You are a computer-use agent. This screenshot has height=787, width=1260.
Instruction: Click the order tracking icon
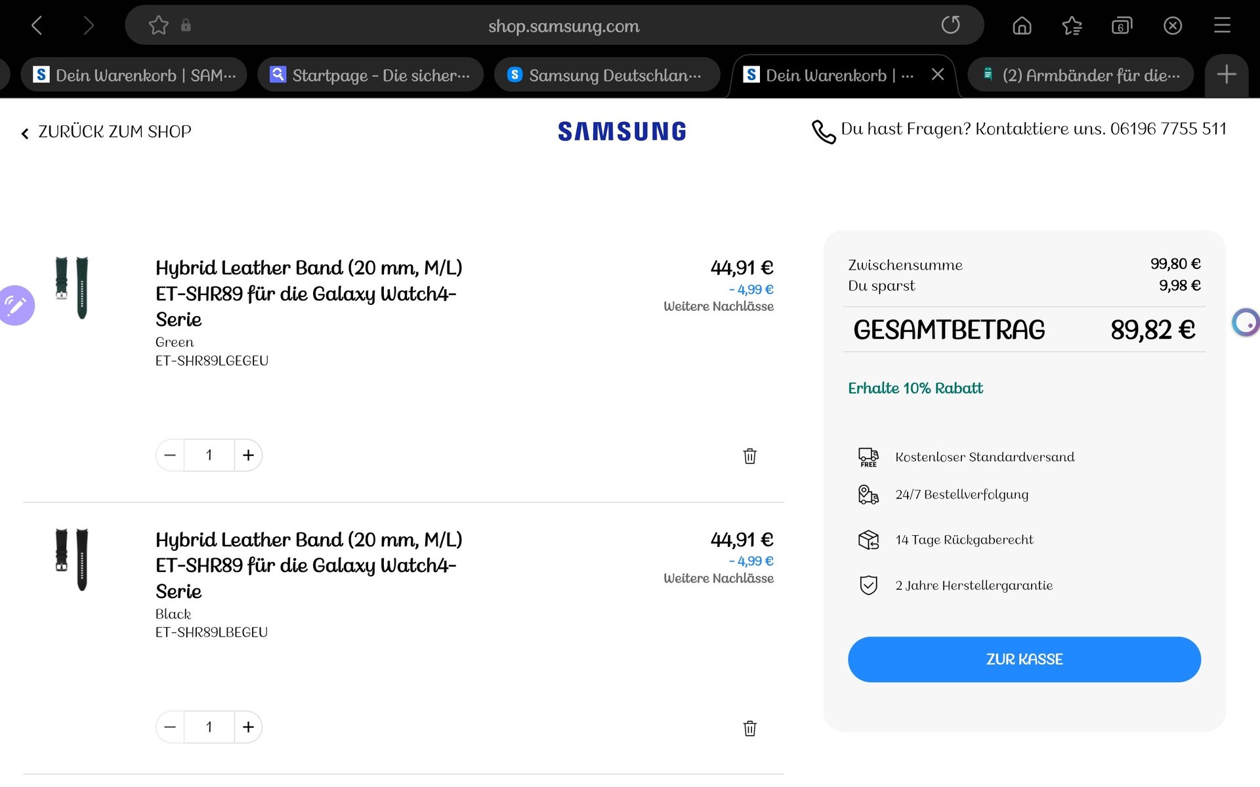(868, 494)
